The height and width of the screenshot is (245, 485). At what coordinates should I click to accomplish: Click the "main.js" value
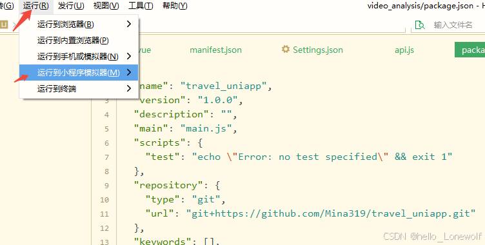coord(206,128)
